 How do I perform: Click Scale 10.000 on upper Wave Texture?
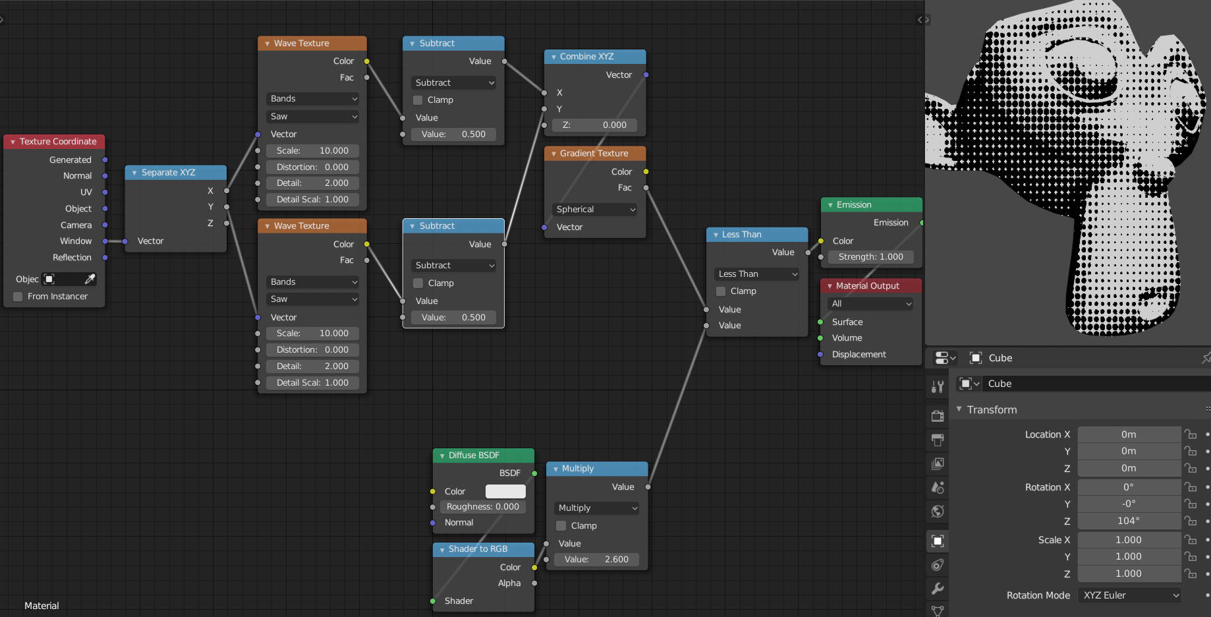click(x=313, y=151)
